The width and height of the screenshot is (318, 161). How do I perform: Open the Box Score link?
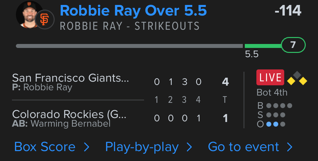(x=45, y=147)
